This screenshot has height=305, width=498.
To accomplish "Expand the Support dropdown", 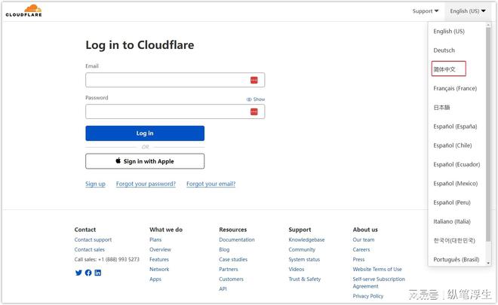I will click(426, 11).
